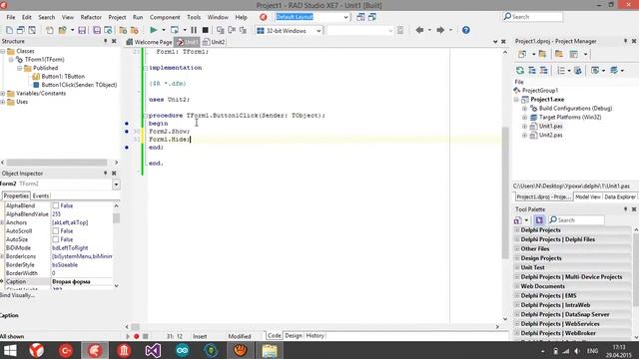This screenshot has width=639, height=359.
Task: Click the Tool Palette Search field
Action: click(577, 220)
